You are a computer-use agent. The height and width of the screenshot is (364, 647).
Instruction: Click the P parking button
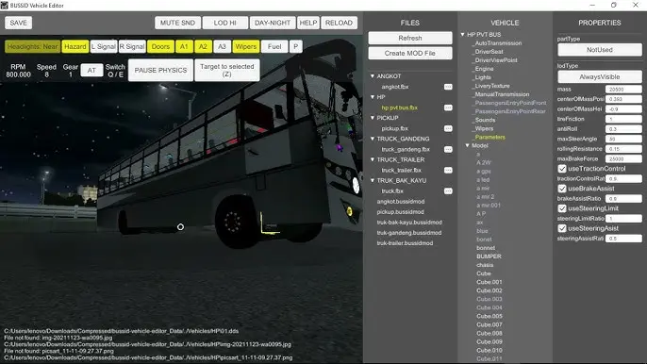pyautogui.click(x=295, y=46)
